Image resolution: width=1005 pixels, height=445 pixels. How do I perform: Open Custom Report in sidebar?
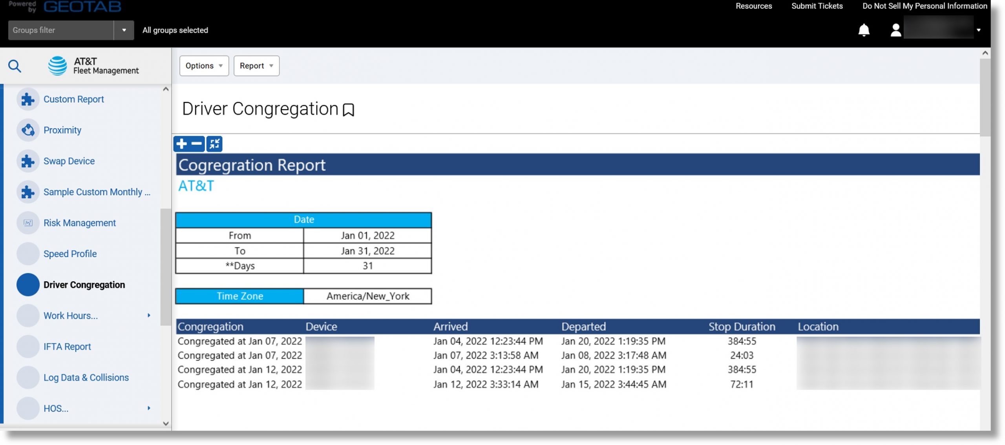73,100
